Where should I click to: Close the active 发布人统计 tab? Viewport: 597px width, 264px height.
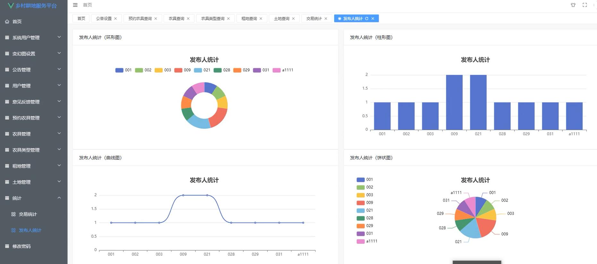[373, 19]
